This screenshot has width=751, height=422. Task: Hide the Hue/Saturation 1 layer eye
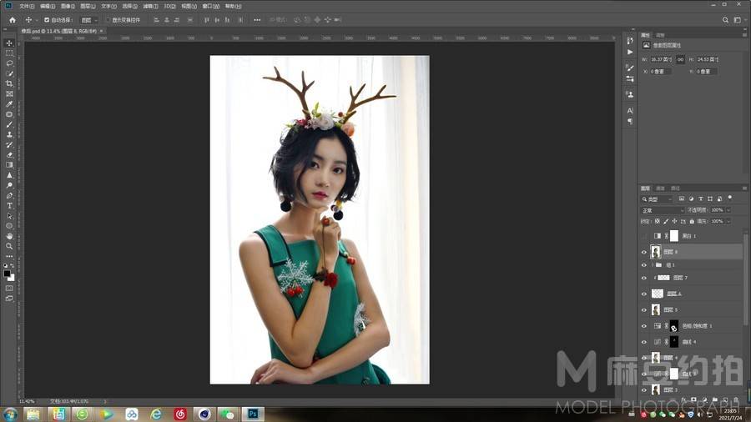(x=644, y=326)
